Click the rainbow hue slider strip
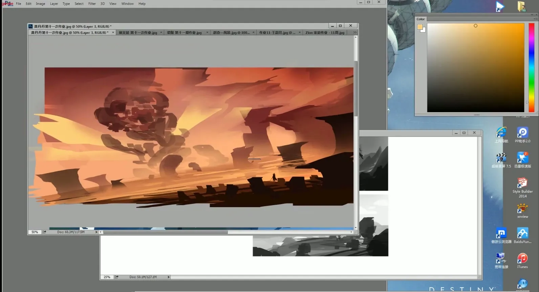 click(x=532, y=68)
